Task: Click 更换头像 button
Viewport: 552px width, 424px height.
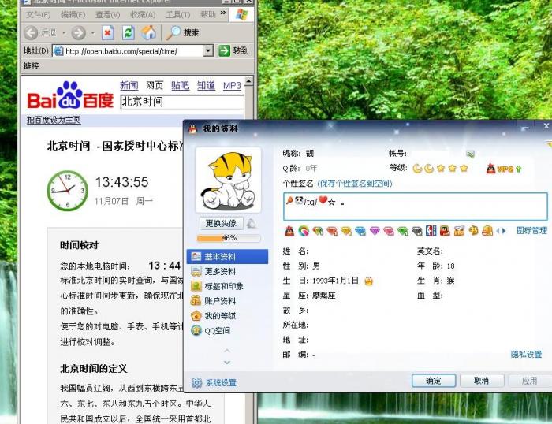Action: [221, 223]
